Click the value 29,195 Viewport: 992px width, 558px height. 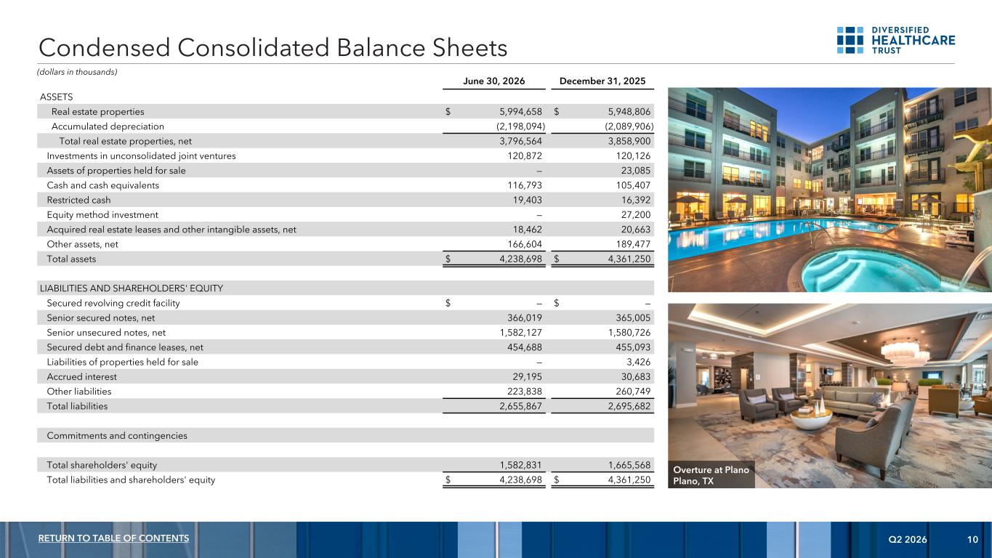click(527, 376)
